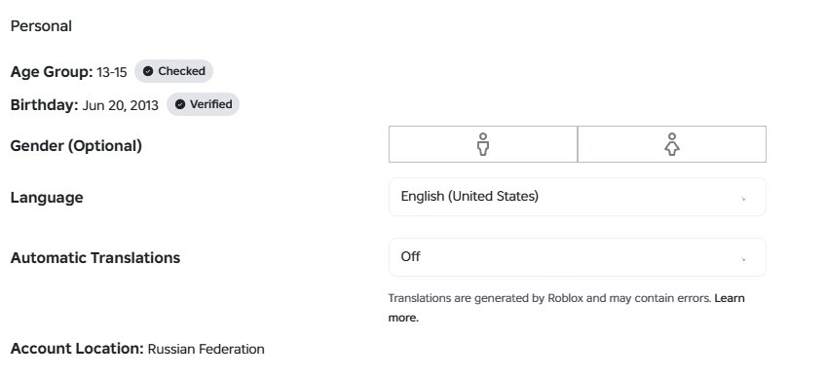
Task: Click the chevron arrow of Automatic Translations dropdown
Action: coord(744,259)
